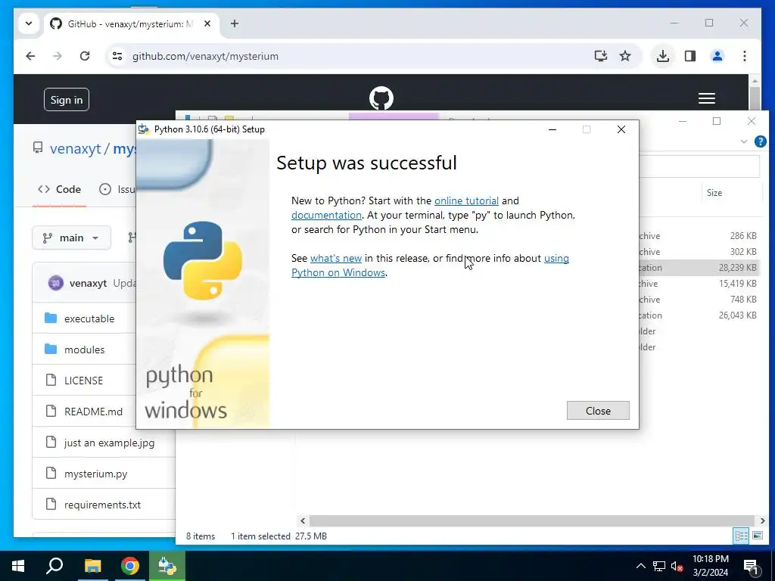Click the executable folder icon
Image resolution: width=775 pixels, height=581 pixels.
(51, 318)
